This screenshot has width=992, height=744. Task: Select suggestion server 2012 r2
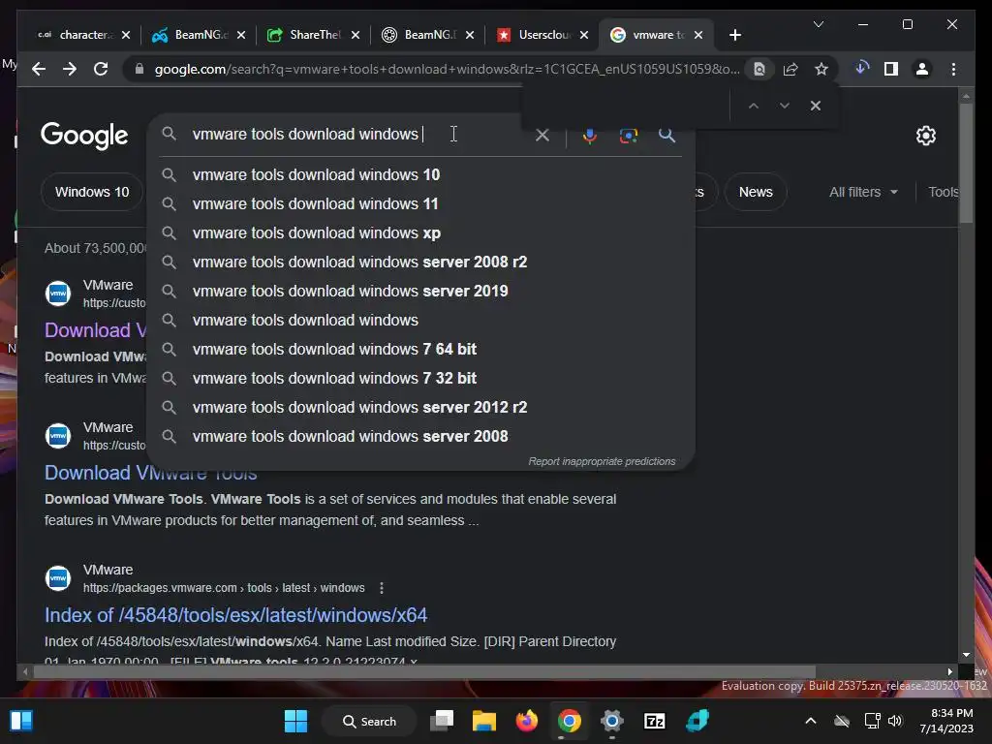pyautogui.click(x=420, y=408)
